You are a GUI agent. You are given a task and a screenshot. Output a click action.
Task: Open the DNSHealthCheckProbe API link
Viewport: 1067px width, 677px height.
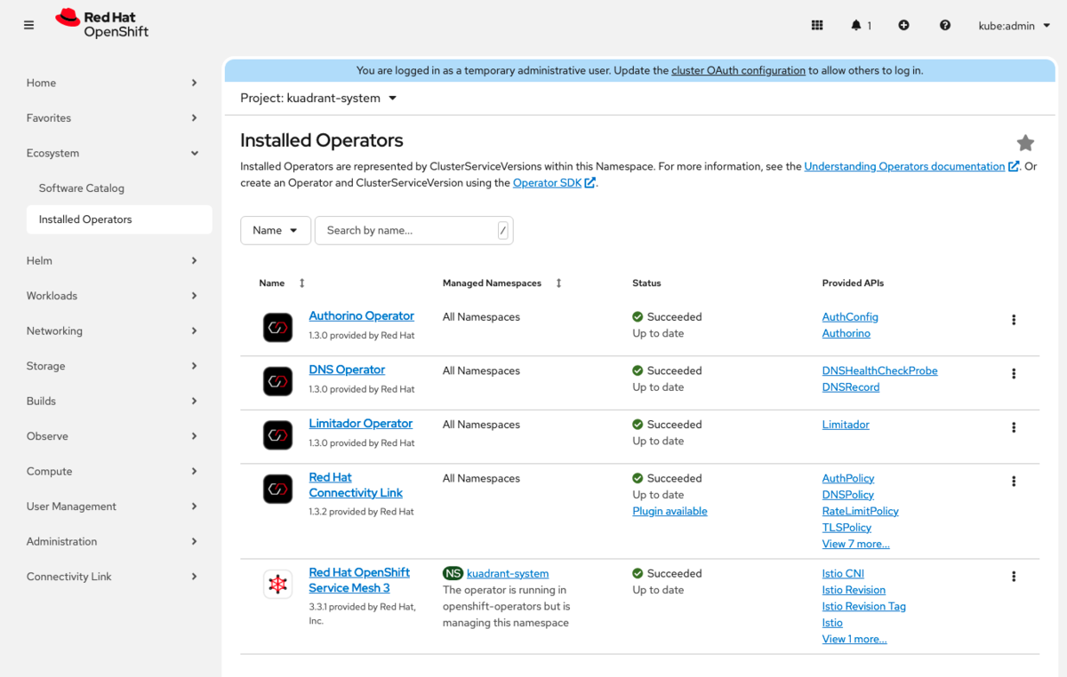879,371
